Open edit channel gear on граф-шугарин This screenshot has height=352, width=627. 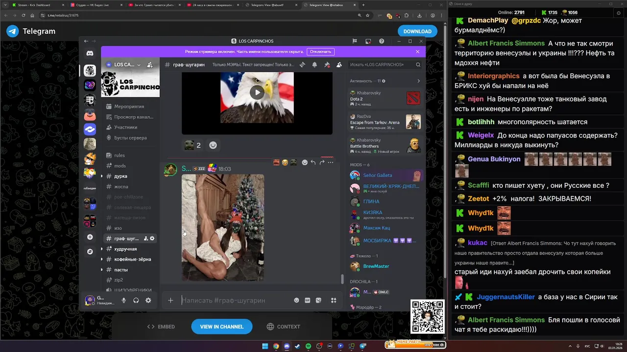(x=152, y=239)
